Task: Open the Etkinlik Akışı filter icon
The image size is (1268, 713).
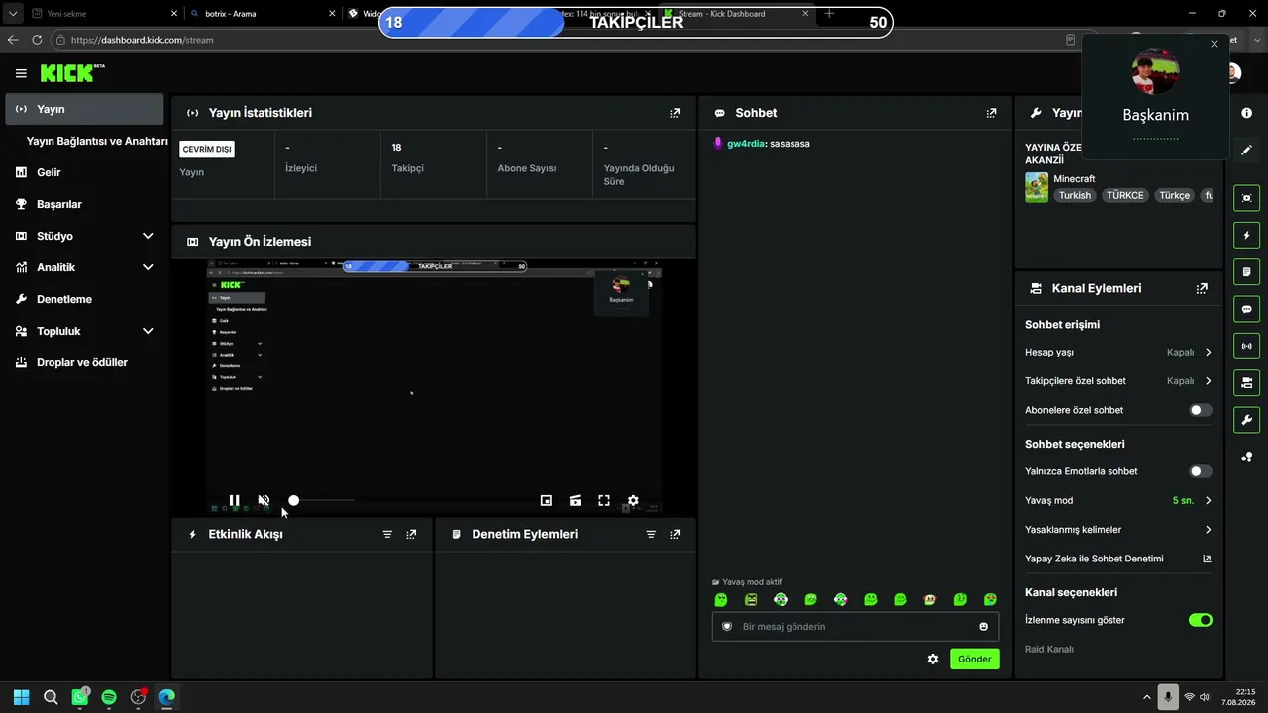Action: pyautogui.click(x=387, y=534)
